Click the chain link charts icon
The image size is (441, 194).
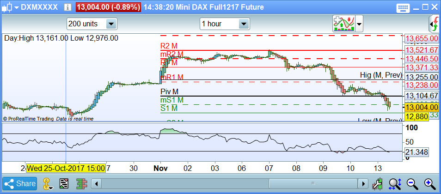[48, 184]
